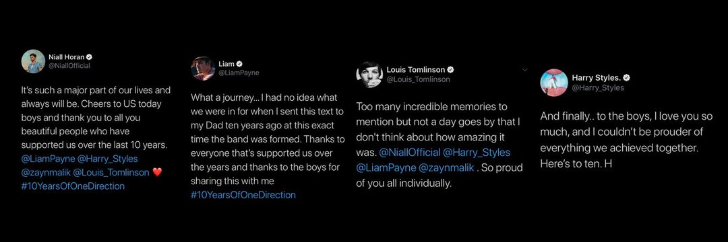Open #10YearsOfOneDirection hashtag in Liam's tweet
Image resolution: width=728 pixels, height=242 pixels.
pos(243,195)
